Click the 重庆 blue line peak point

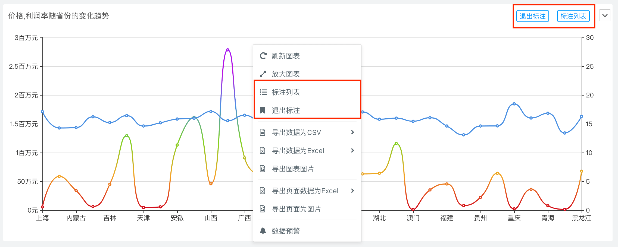[x=514, y=104]
